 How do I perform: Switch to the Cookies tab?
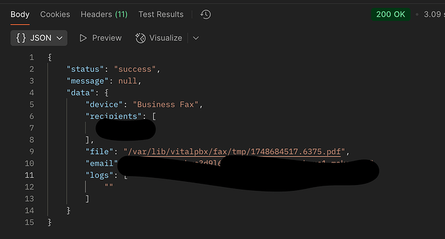pos(55,14)
